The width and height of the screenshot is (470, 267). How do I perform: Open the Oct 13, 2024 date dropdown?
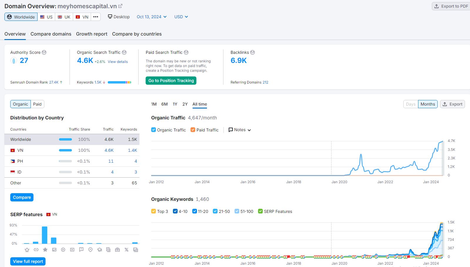coord(151,17)
